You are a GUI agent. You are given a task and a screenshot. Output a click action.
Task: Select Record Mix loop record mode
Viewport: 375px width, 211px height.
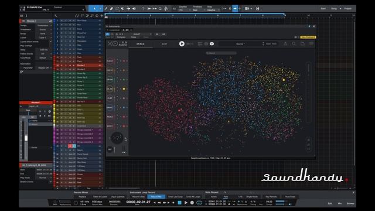click(156, 197)
